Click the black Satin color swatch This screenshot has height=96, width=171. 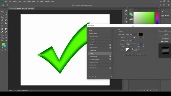point(141,34)
